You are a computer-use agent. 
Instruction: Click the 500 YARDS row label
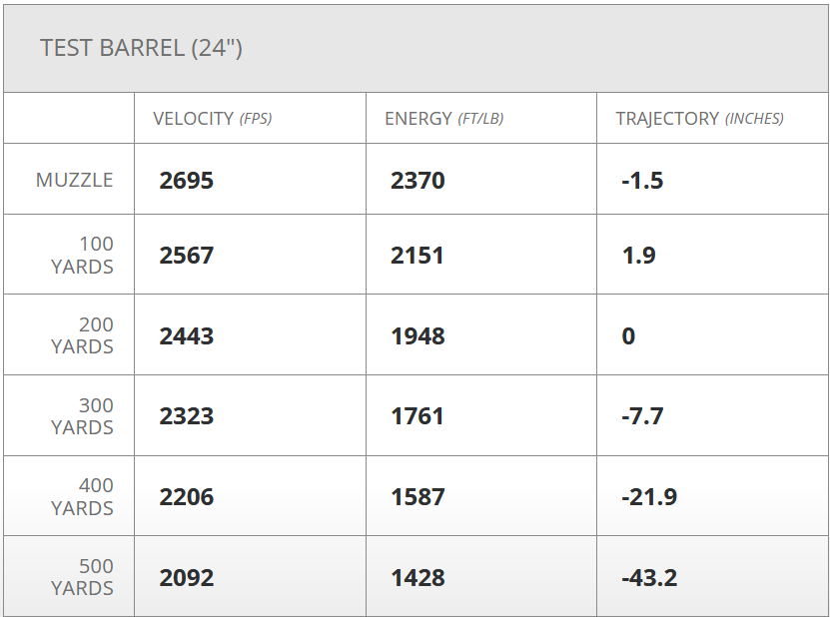tap(82, 577)
